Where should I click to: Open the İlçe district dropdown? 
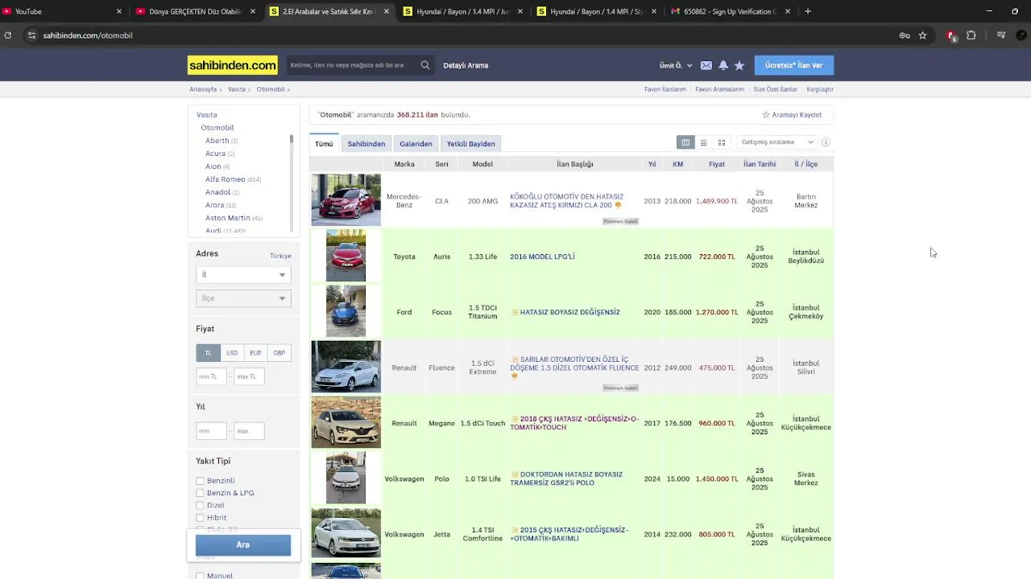pyautogui.click(x=242, y=298)
